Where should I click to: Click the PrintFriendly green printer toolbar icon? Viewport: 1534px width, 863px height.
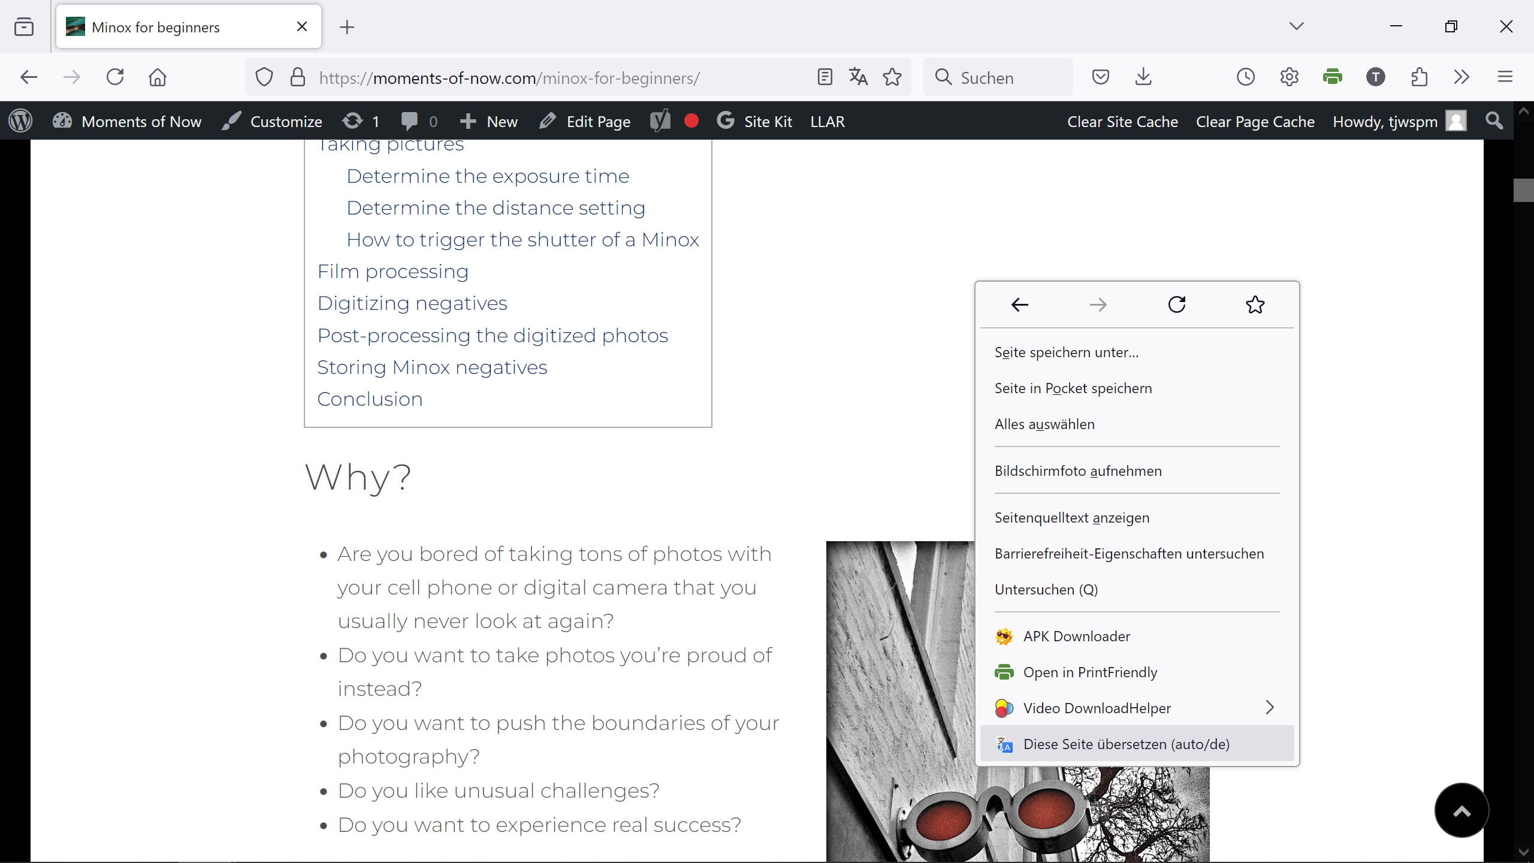(x=1333, y=77)
